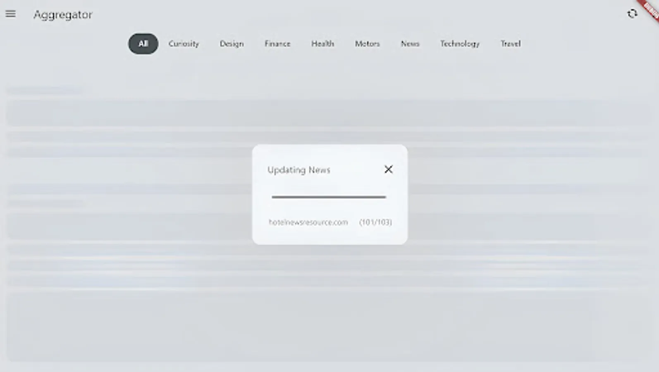Click the update progress bar
Viewport: 659px width, 372px height.
329,197
